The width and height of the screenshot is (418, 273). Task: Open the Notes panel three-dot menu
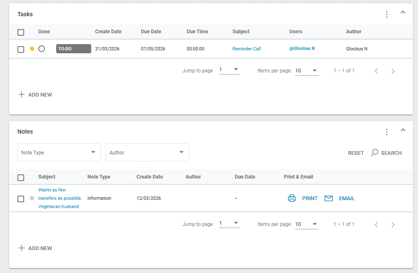tap(386, 132)
